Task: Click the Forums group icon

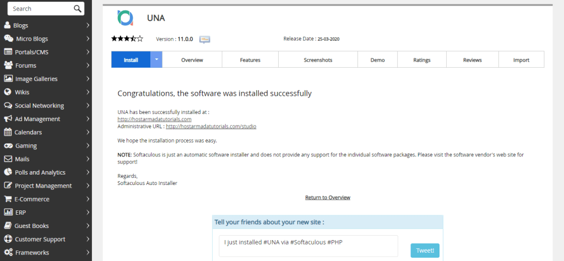Action: click(8, 65)
